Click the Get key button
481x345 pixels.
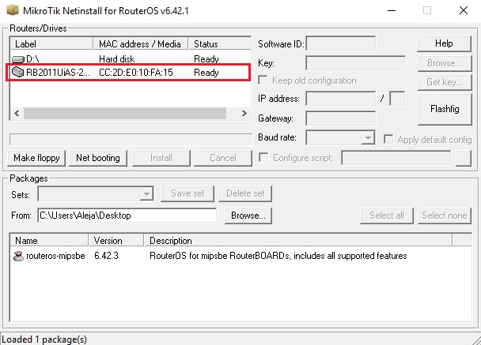coord(445,82)
